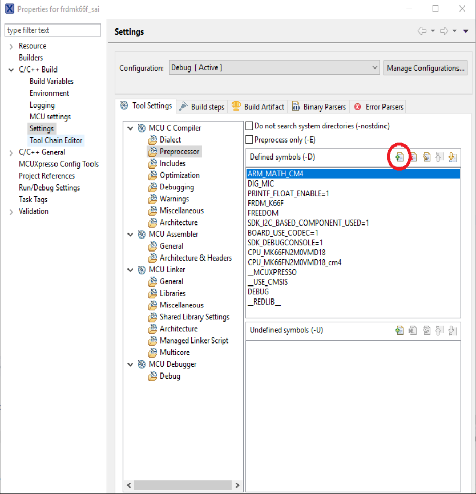This screenshot has width=476, height=494.
Task: Add a new defined symbol
Action: (x=400, y=156)
